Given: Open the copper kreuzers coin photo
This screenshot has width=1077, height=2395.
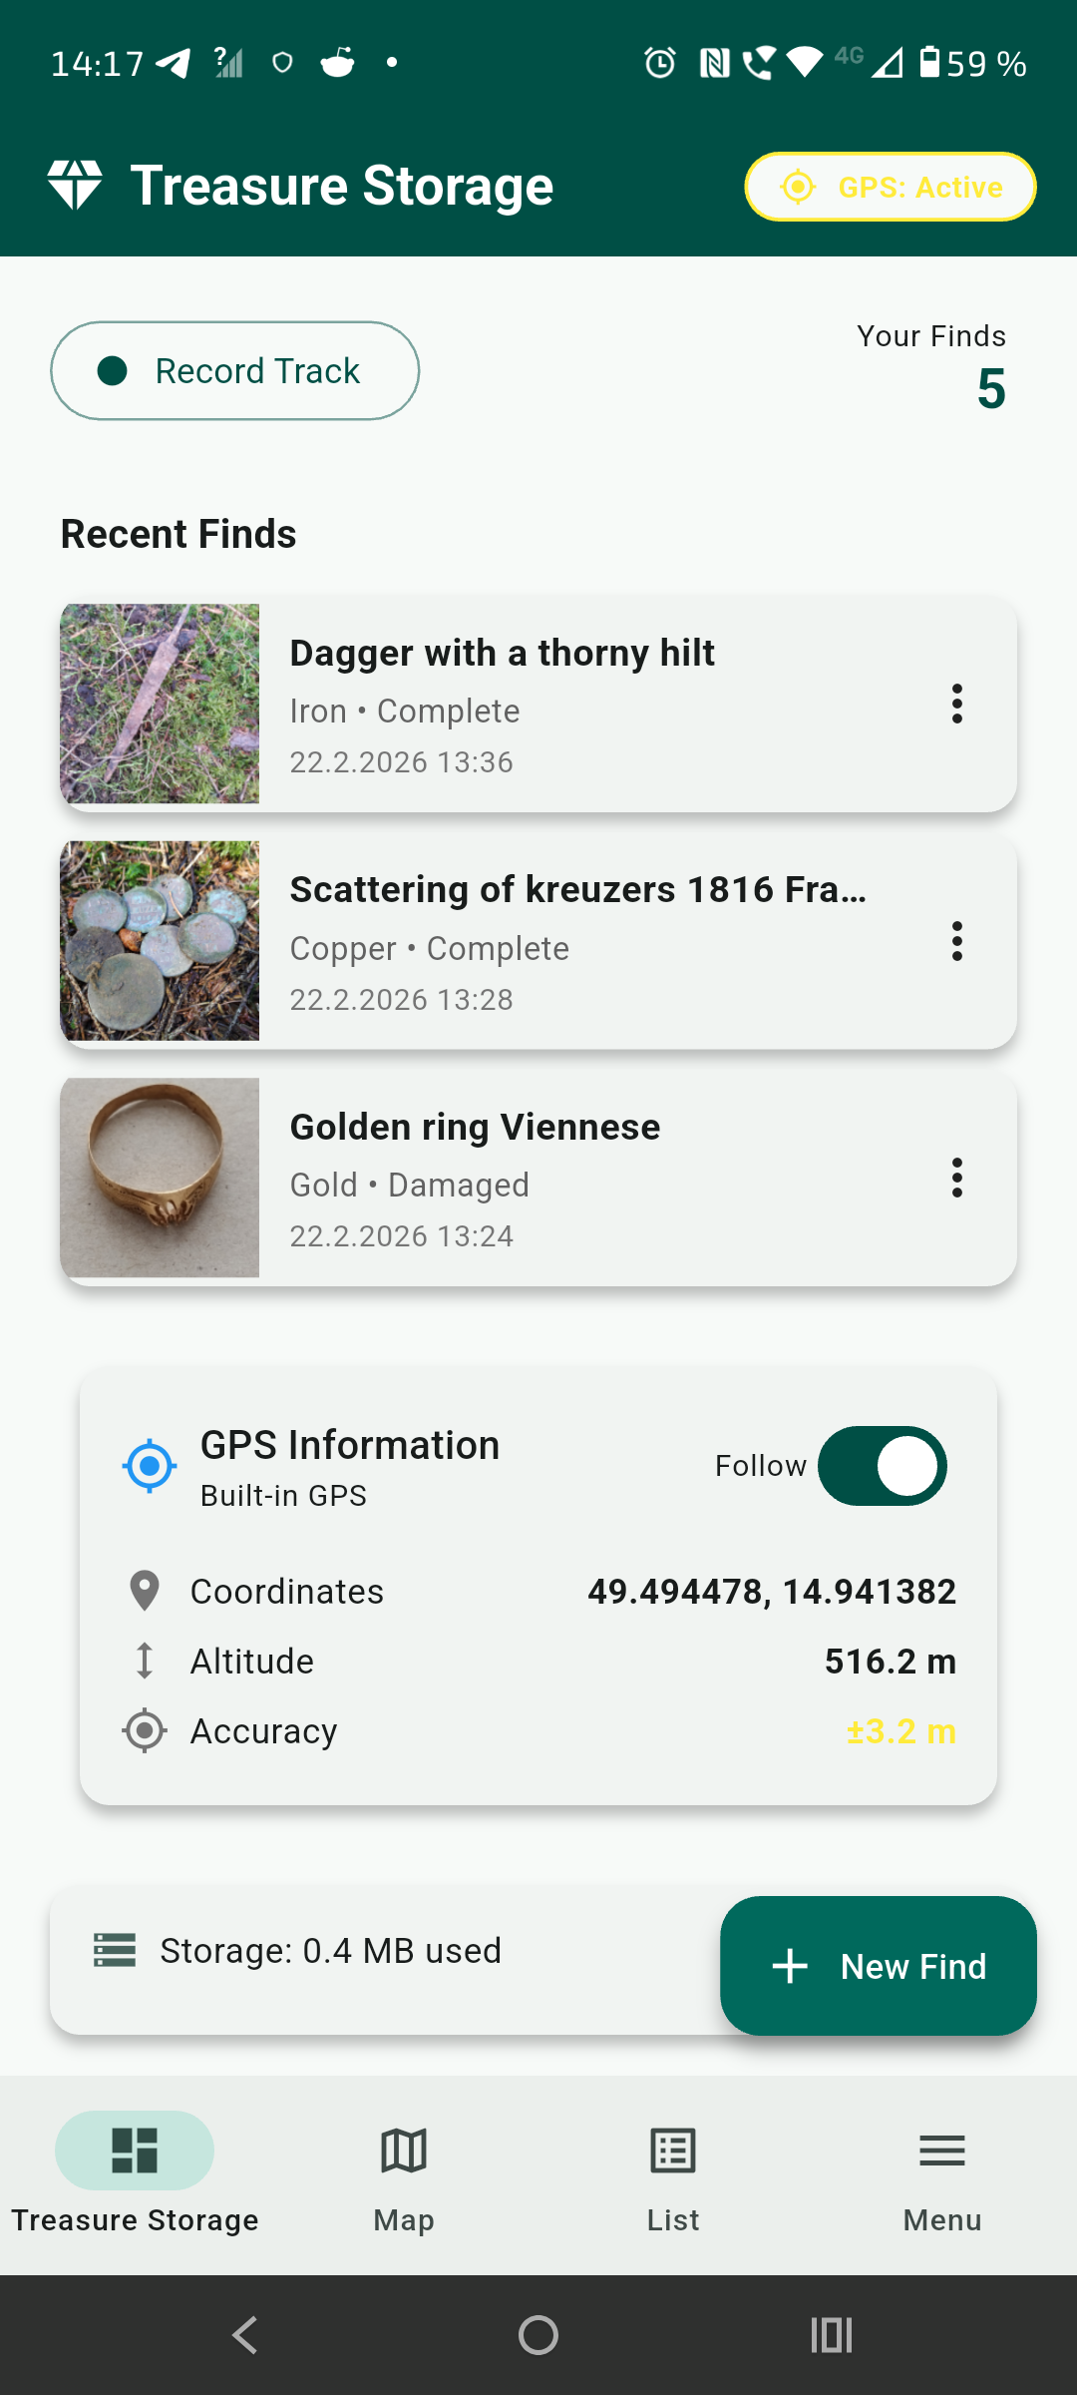Looking at the screenshot, I should pyautogui.click(x=160, y=941).
